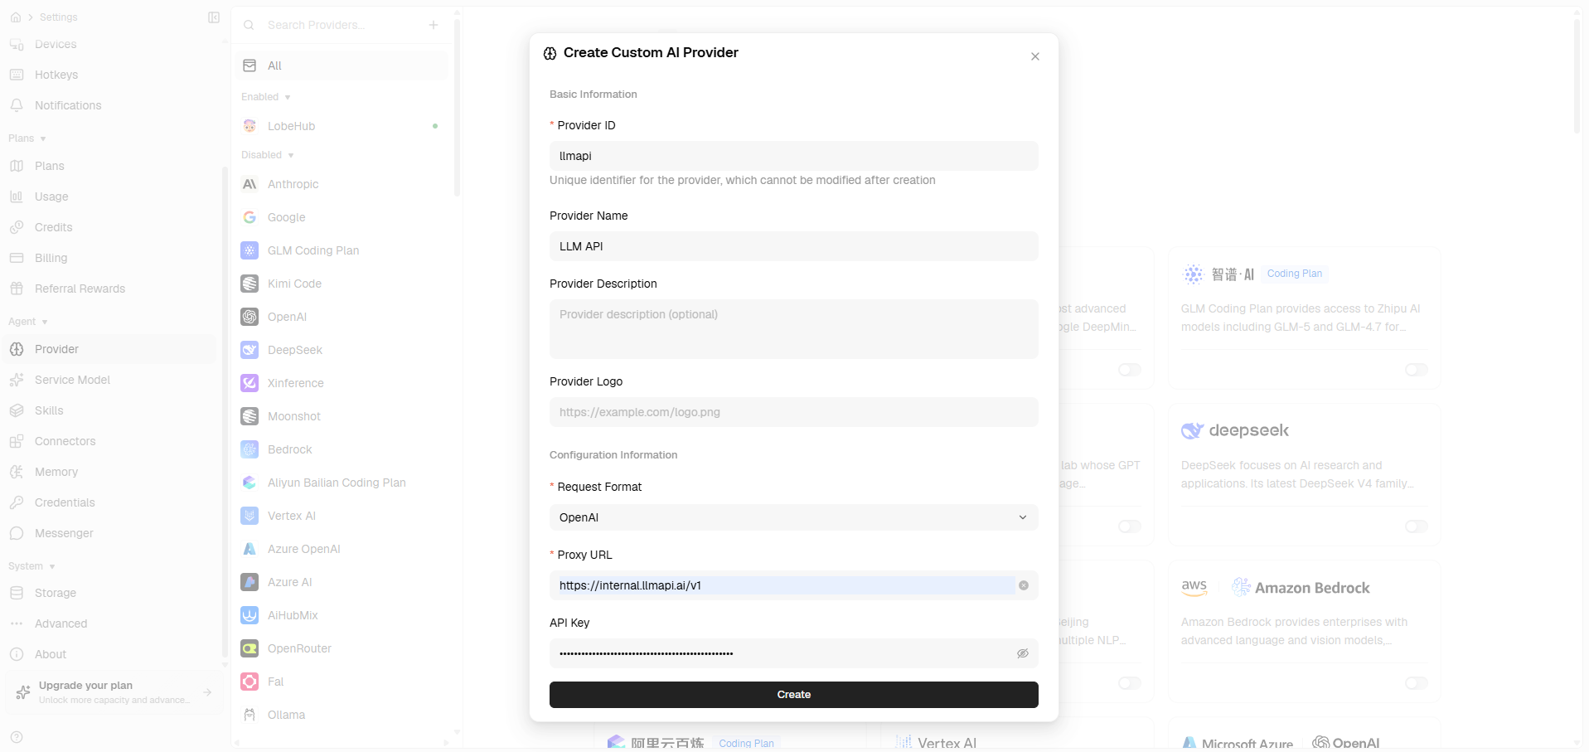Click the Provider Logo URL field

794,412
